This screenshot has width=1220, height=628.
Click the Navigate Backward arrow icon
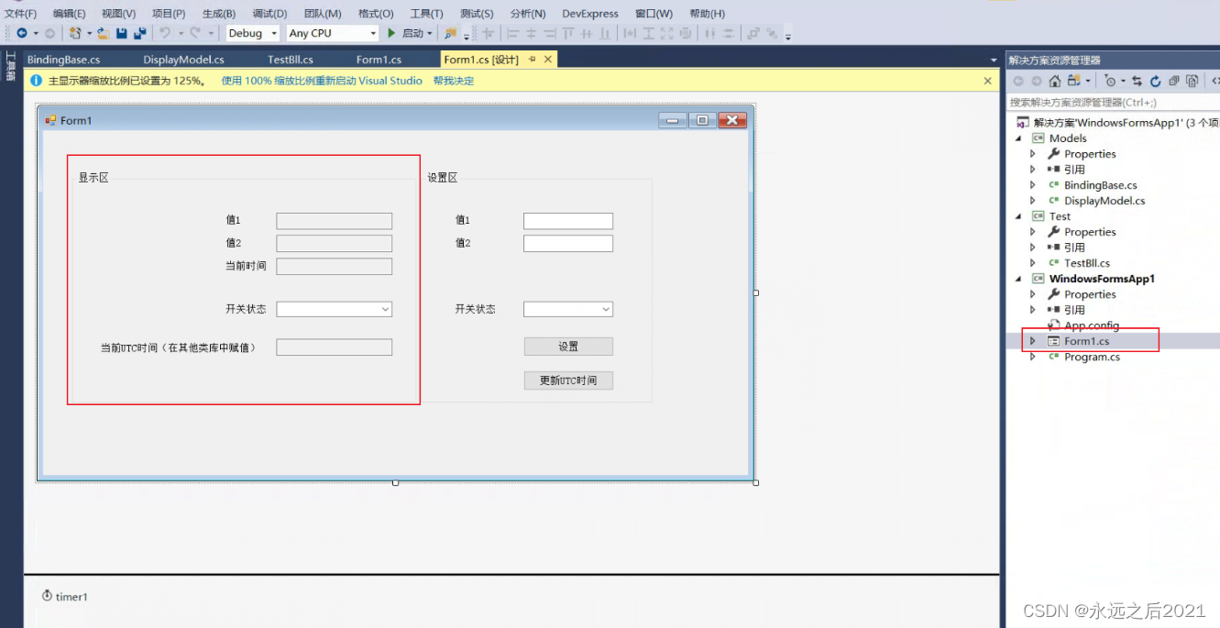[x=23, y=33]
